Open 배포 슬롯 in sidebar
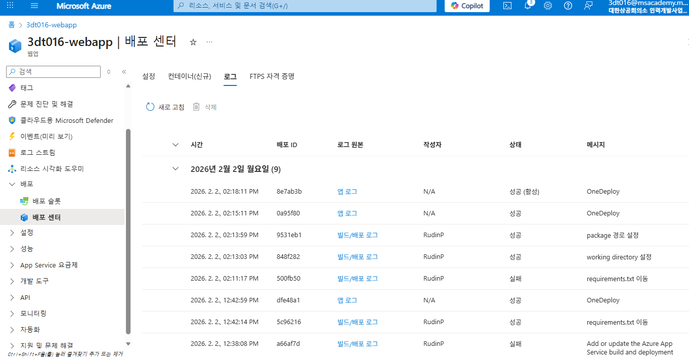The width and height of the screenshot is (689, 357). point(47,201)
